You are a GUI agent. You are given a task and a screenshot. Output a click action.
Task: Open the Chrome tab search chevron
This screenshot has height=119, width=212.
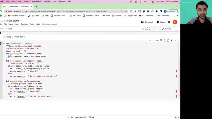pos(177,7)
